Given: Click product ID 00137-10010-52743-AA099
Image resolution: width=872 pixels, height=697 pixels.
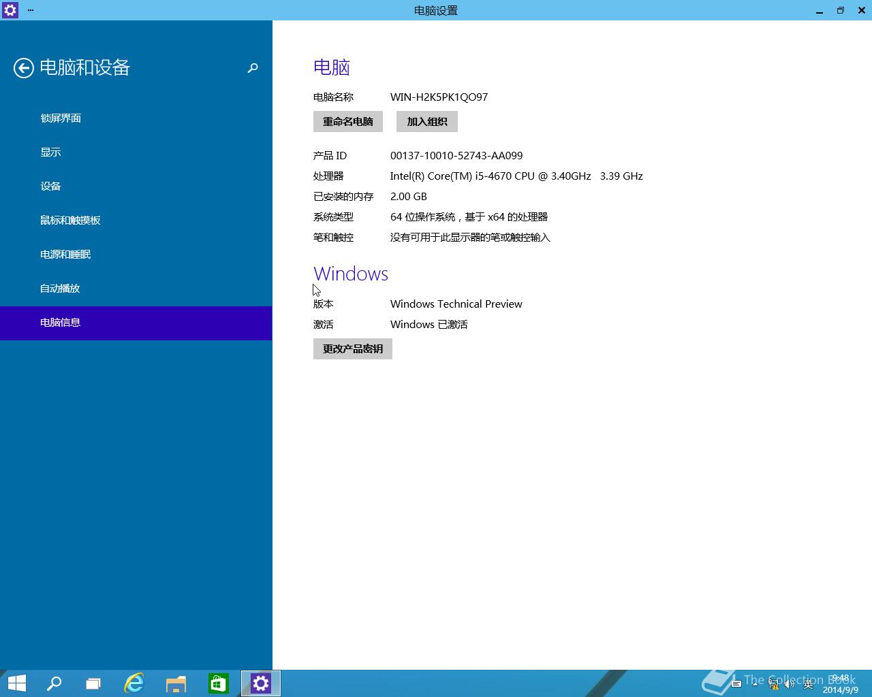Looking at the screenshot, I should point(456,156).
